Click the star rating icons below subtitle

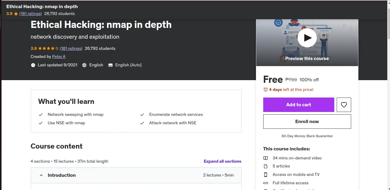(x=48, y=48)
